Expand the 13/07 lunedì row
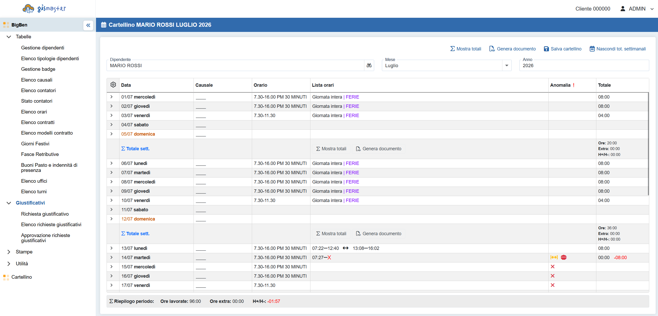This screenshot has width=658, height=316. click(111, 248)
